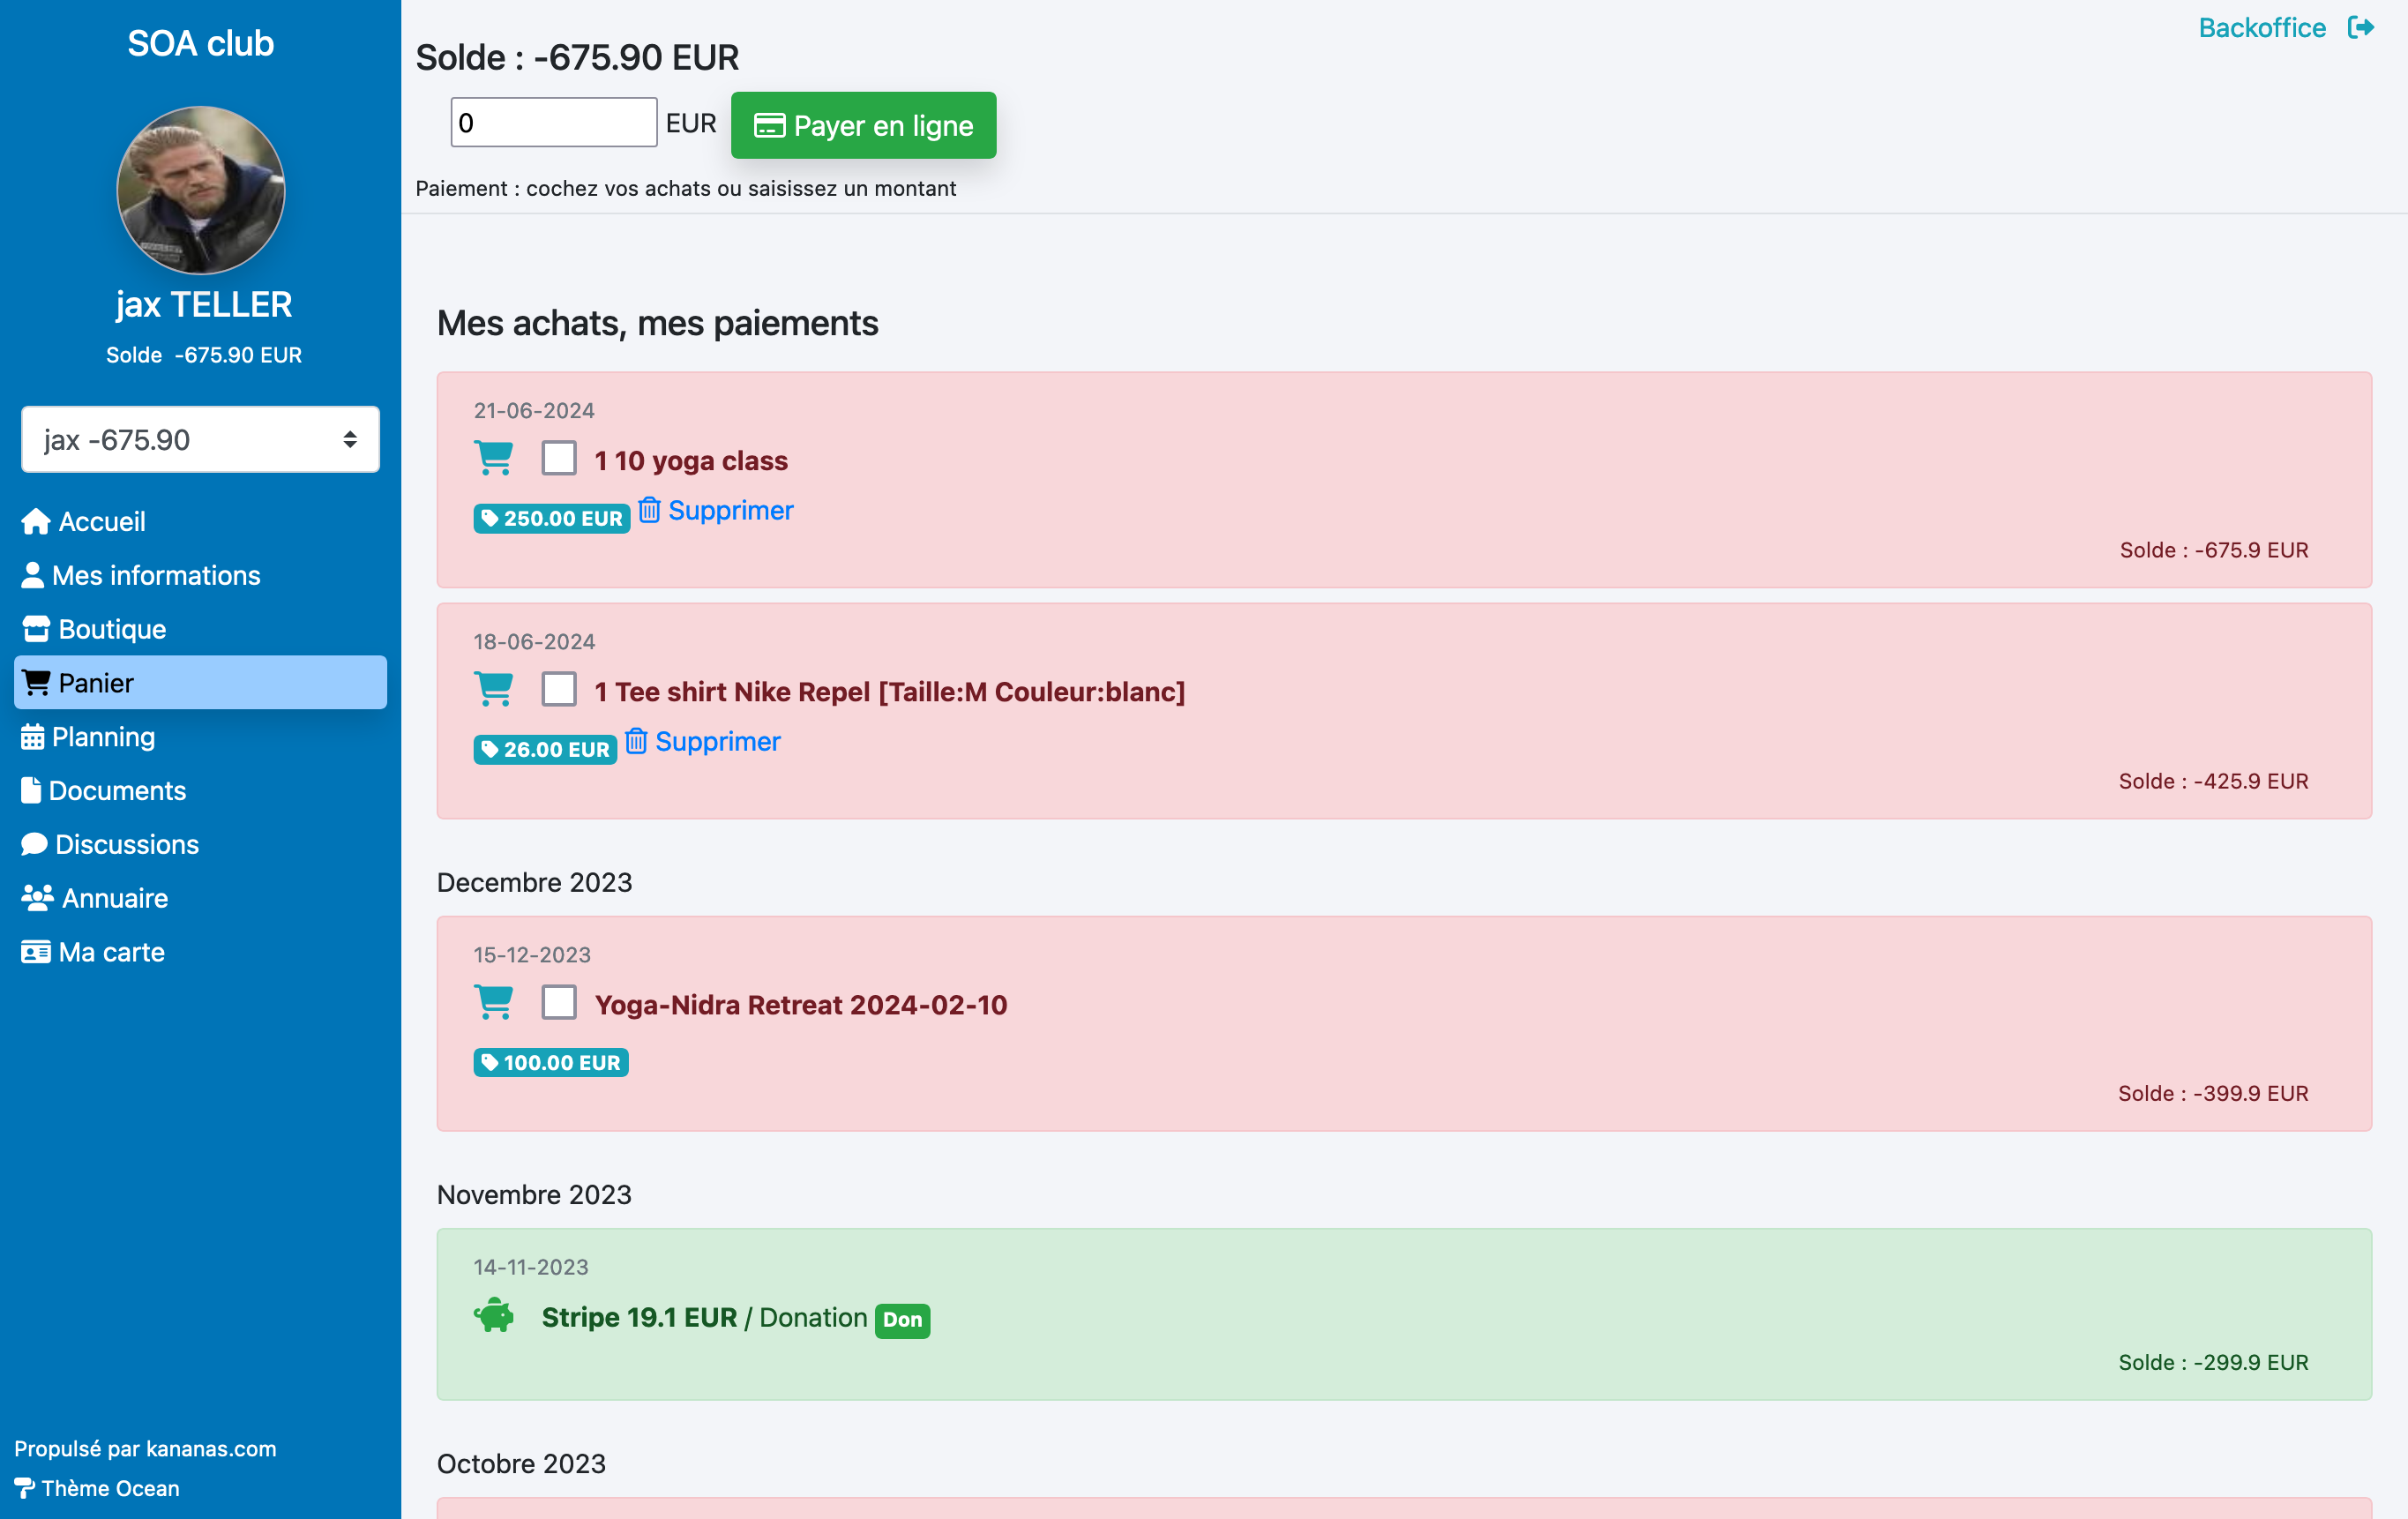Click the cart icon of 10 yoga class
The width and height of the screenshot is (2408, 1519).
point(494,458)
